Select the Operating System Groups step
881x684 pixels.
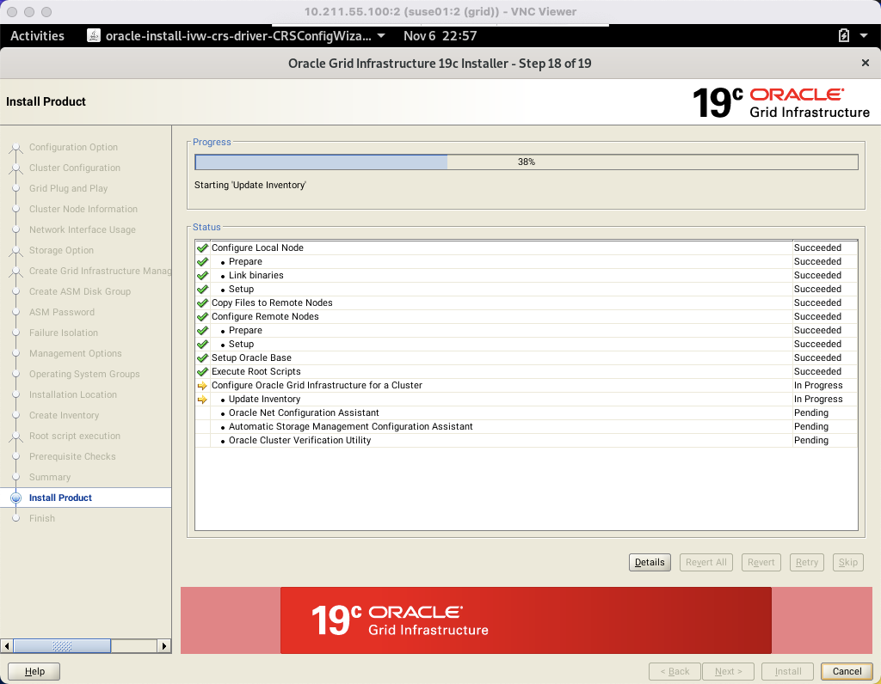pyautogui.click(x=84, y=374)
